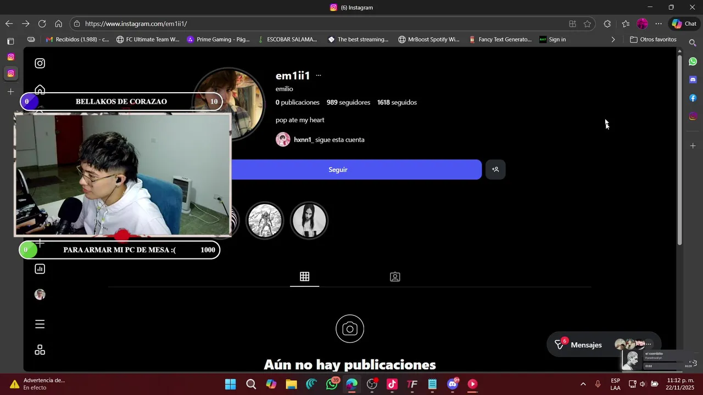Open the Otros favoritos folder
Screen dimensions: 703x395
653,39
